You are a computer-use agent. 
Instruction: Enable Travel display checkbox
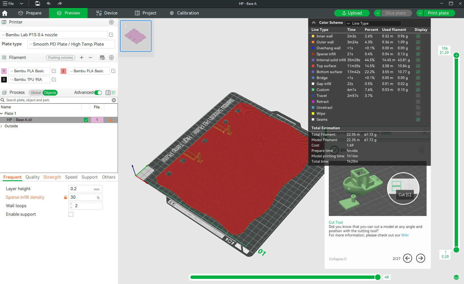click(x=418, y=96)
